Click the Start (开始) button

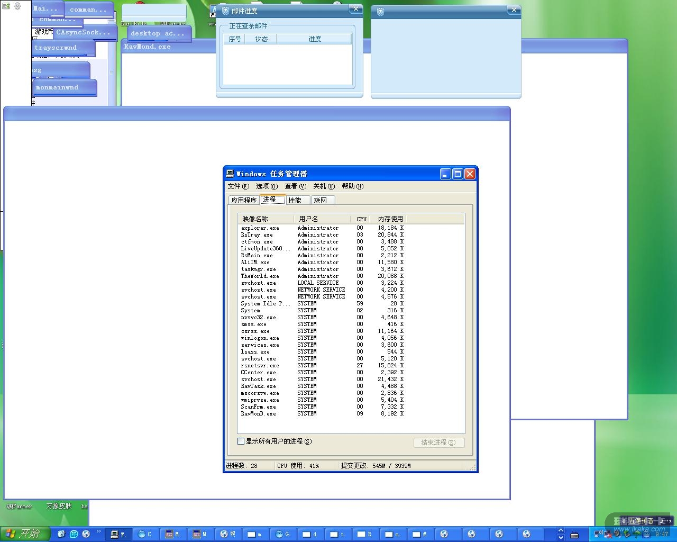[24, 534]
